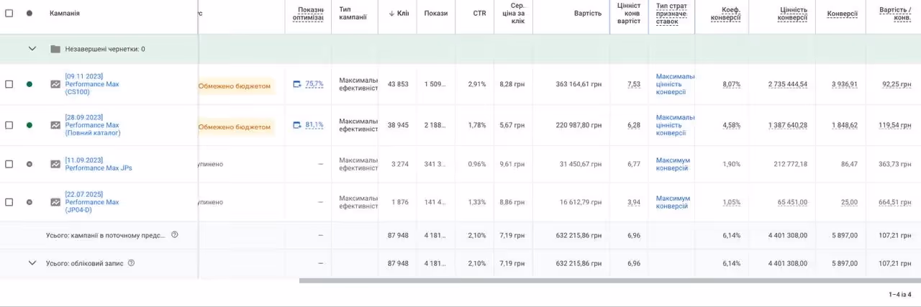Viewport: 921px width, 307px height.
Task: Open Максимальна цінність конверсії strategy for CS100
Action: tap(675, 84)
